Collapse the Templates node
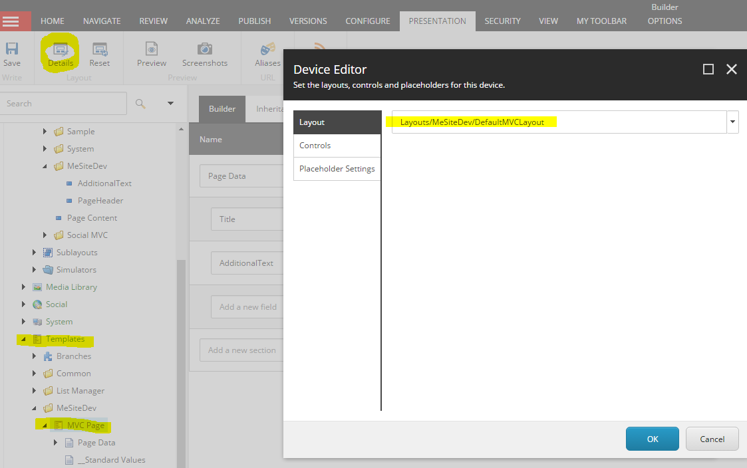The width and height of the screenshot is (747, 468). pos(23,339)
